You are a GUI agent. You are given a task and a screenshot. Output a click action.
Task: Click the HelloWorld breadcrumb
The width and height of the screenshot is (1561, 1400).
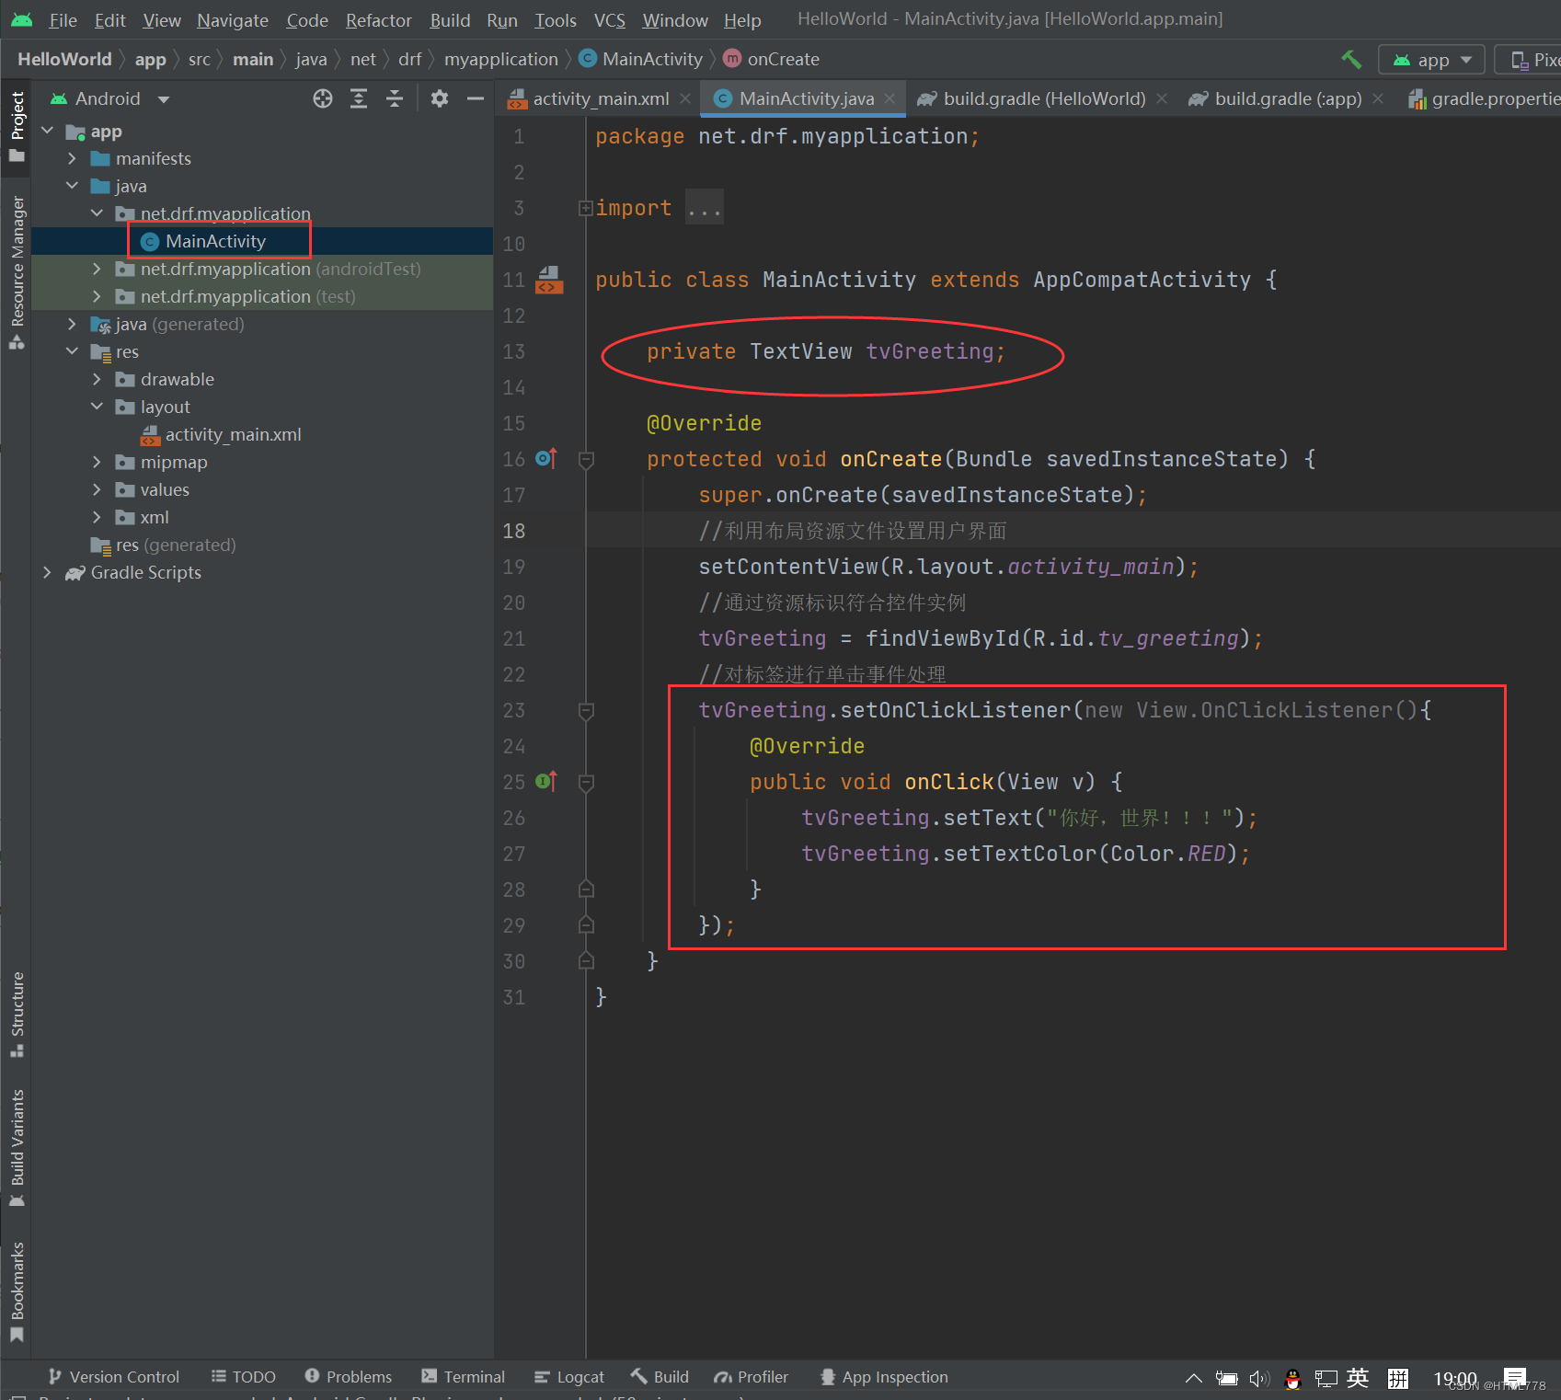click(64, 59)
